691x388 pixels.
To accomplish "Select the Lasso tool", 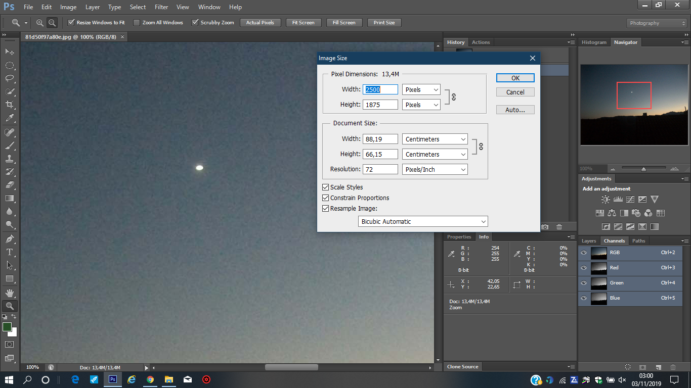I will point(9,78).
